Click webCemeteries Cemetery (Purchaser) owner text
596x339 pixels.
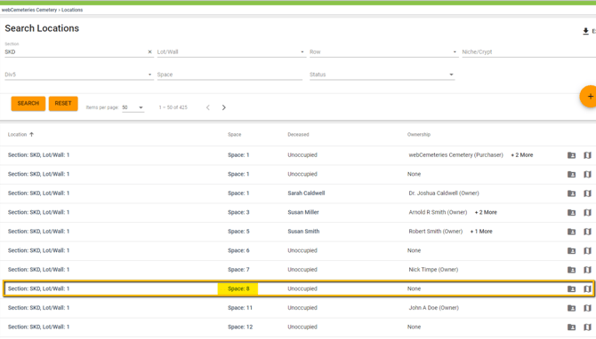pyautogui.click(x=455, y=155)
